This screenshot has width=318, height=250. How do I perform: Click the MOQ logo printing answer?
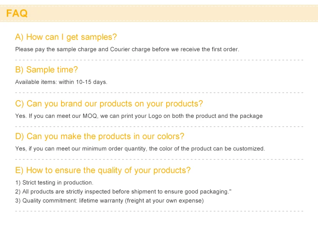point(139,116)
